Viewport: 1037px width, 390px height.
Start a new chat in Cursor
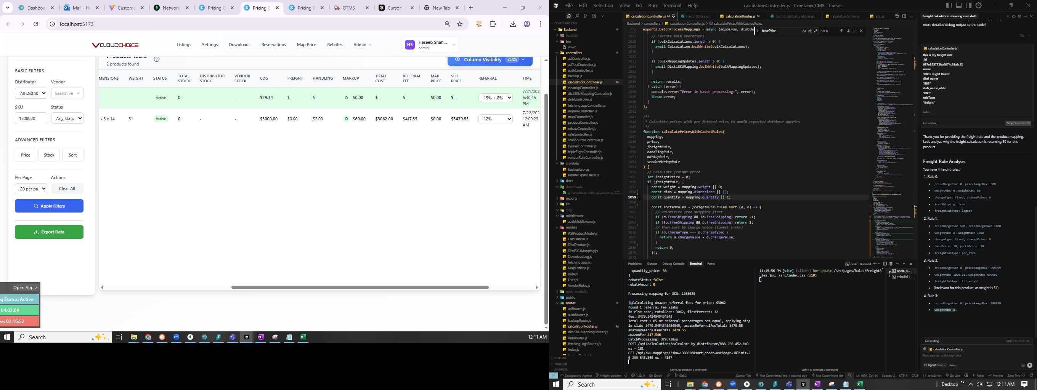click(1008, 16)
